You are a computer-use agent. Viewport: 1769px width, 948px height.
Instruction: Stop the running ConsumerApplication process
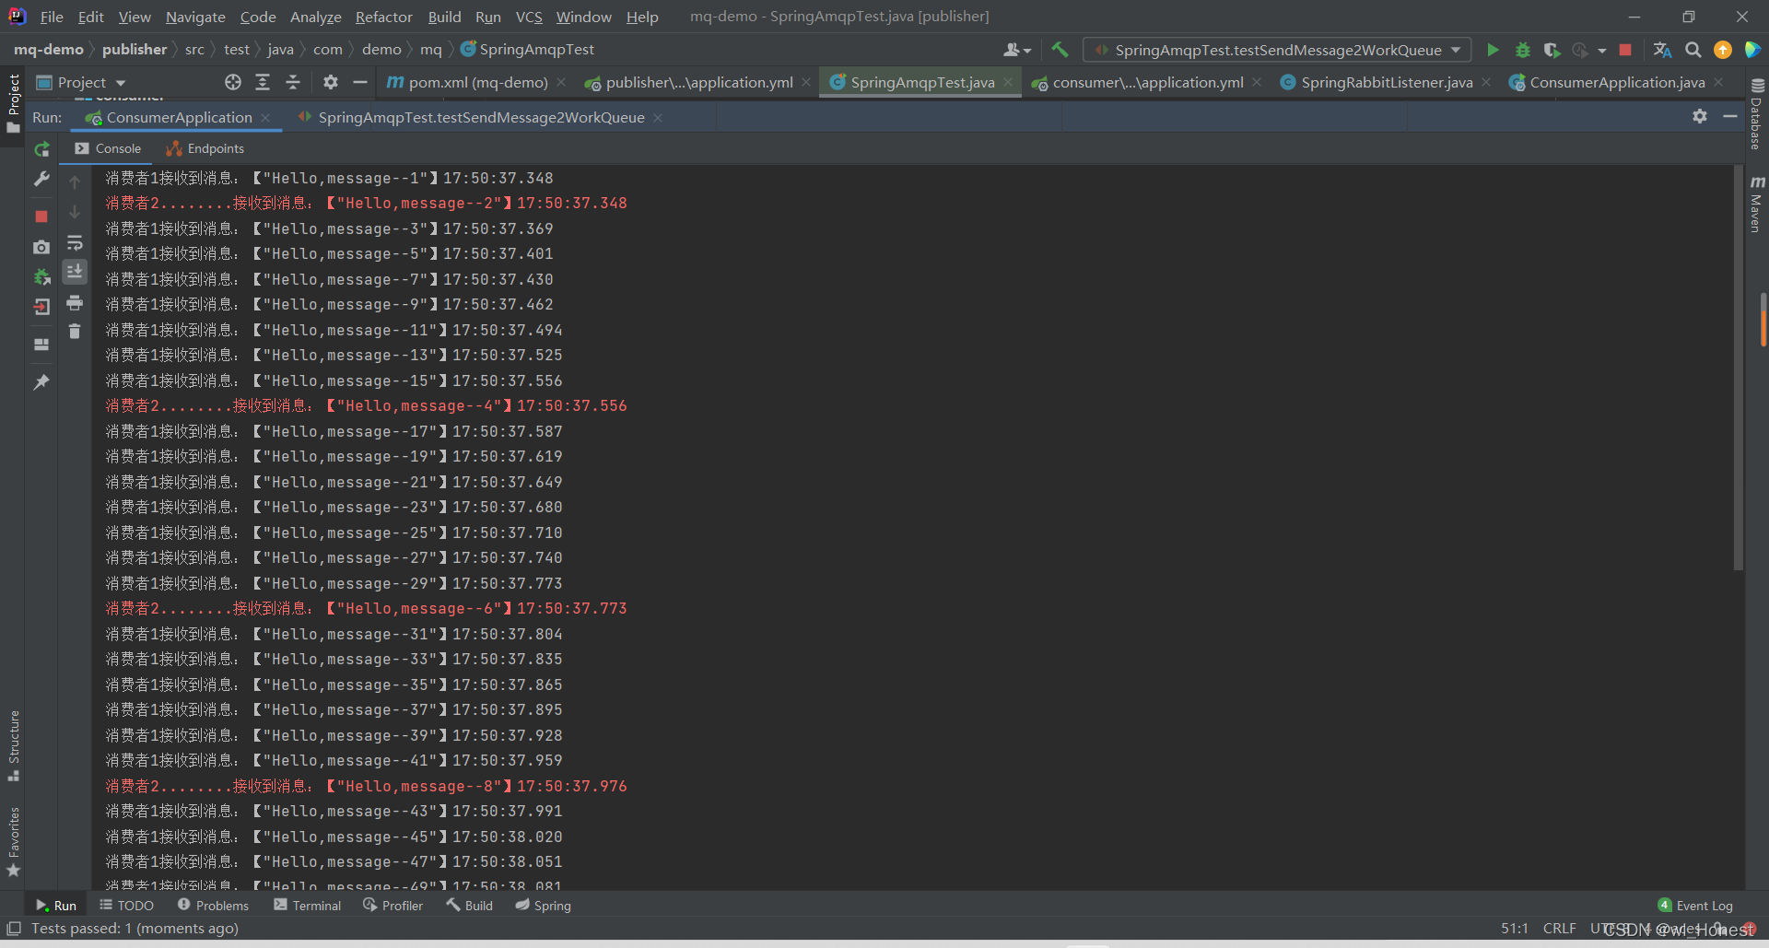(41, 217)
